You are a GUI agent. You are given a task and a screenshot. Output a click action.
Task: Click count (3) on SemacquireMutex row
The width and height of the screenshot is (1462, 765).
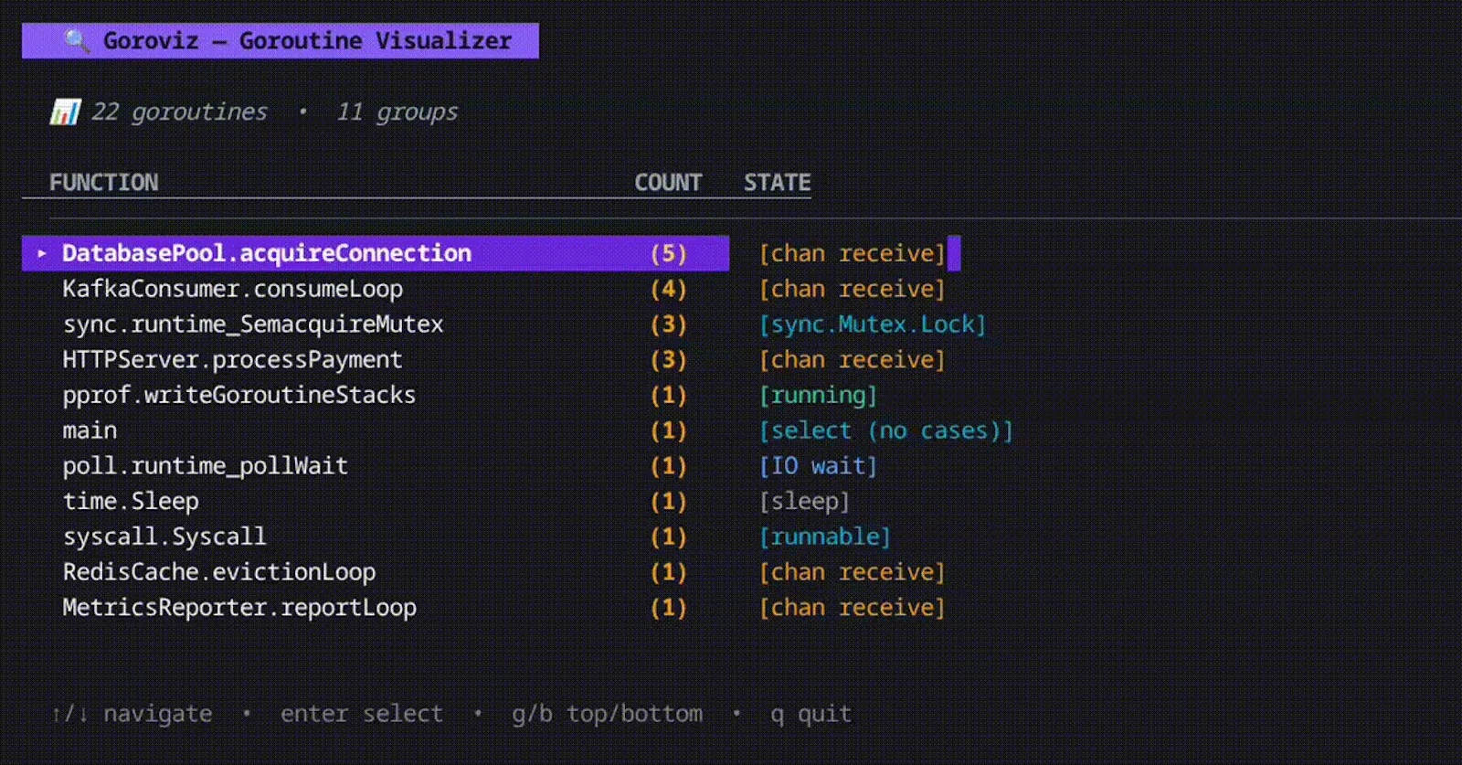(668, 324)
